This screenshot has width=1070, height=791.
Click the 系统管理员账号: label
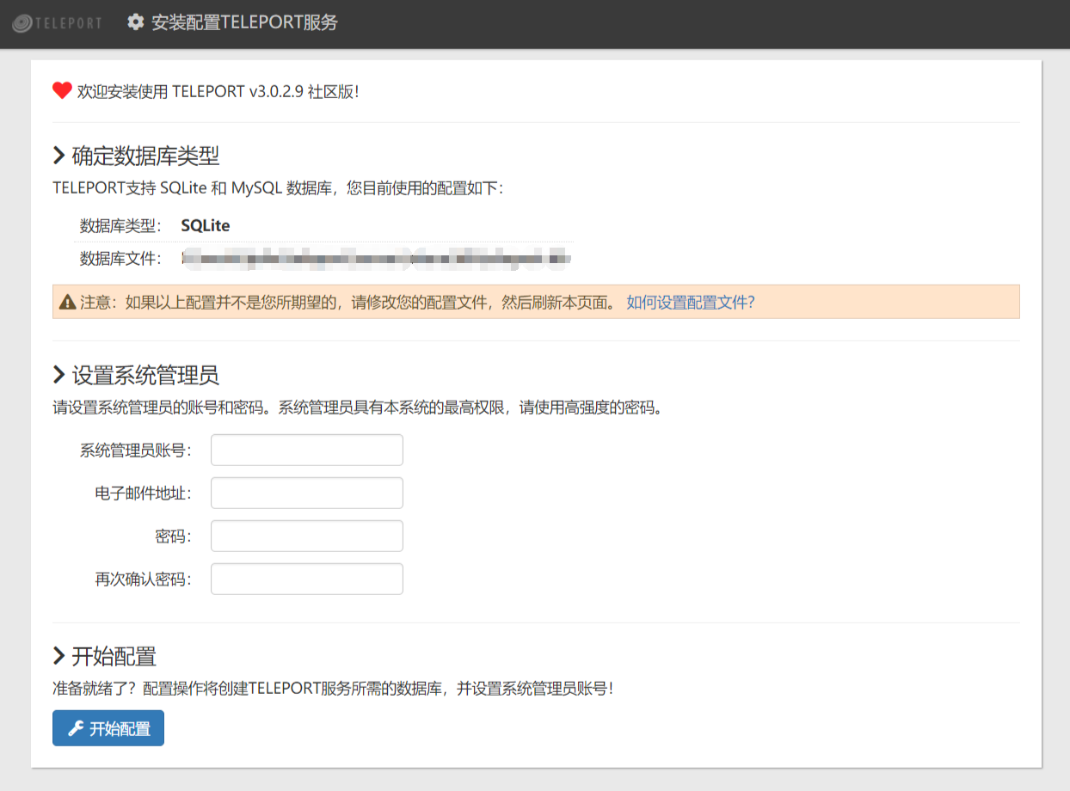click(x=136, y=450)
